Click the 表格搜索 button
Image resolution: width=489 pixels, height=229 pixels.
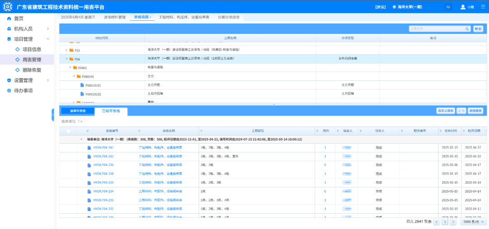pyautogui.click(x=475, y=111)
